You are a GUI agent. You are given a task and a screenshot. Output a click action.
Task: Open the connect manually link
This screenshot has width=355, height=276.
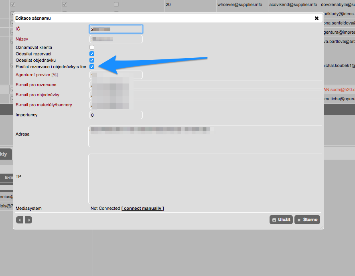pyautogui.click(x=142, y=209)
